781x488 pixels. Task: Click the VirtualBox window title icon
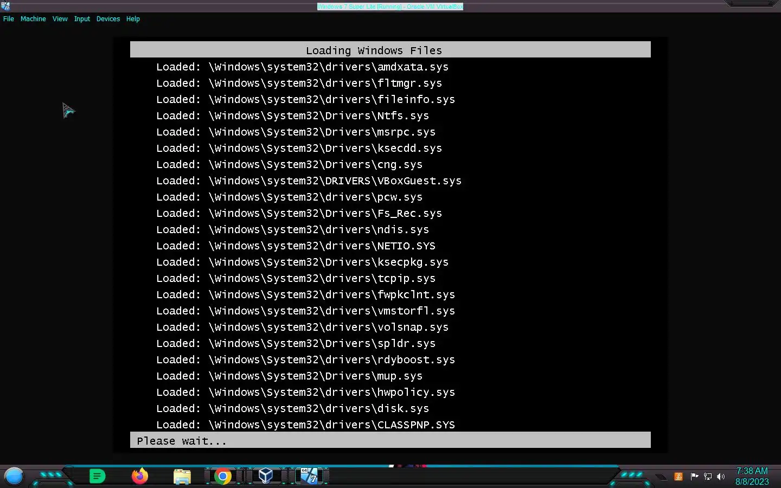tap(5, 6)
